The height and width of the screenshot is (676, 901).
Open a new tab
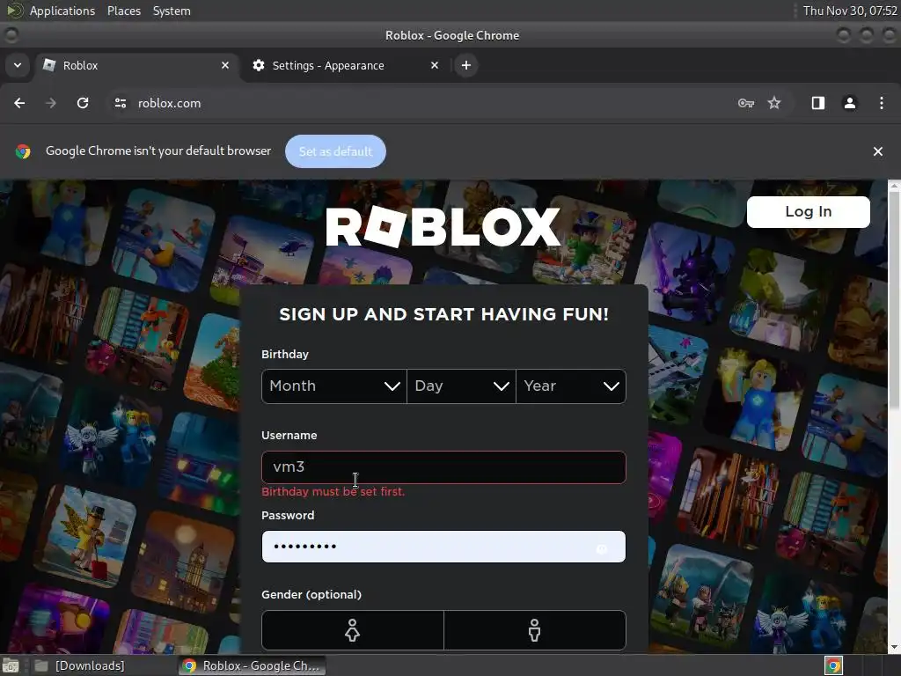(466, 65)
